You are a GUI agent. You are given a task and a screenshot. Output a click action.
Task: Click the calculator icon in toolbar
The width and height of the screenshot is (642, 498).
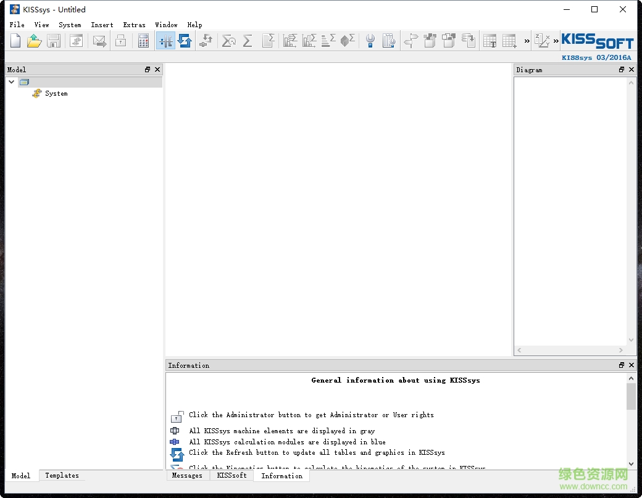(143, 41)
